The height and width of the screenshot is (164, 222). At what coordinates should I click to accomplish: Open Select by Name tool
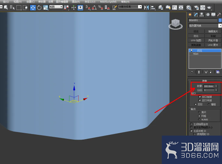pyautogui.click(x=12, y=7)
